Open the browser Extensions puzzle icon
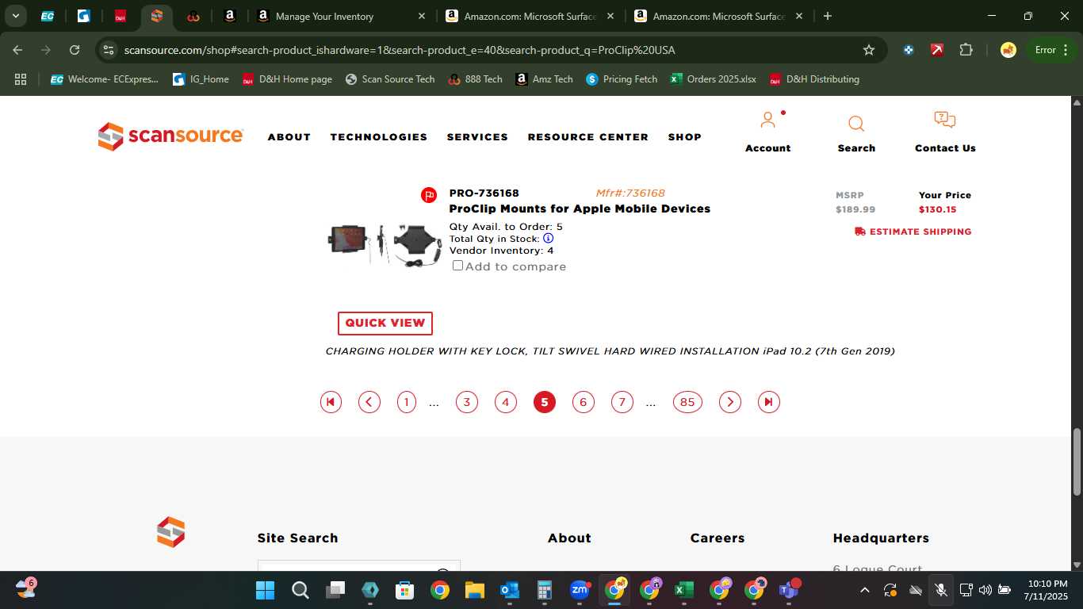The height and width of the screenshot is (609, 1083). (966, 50)
